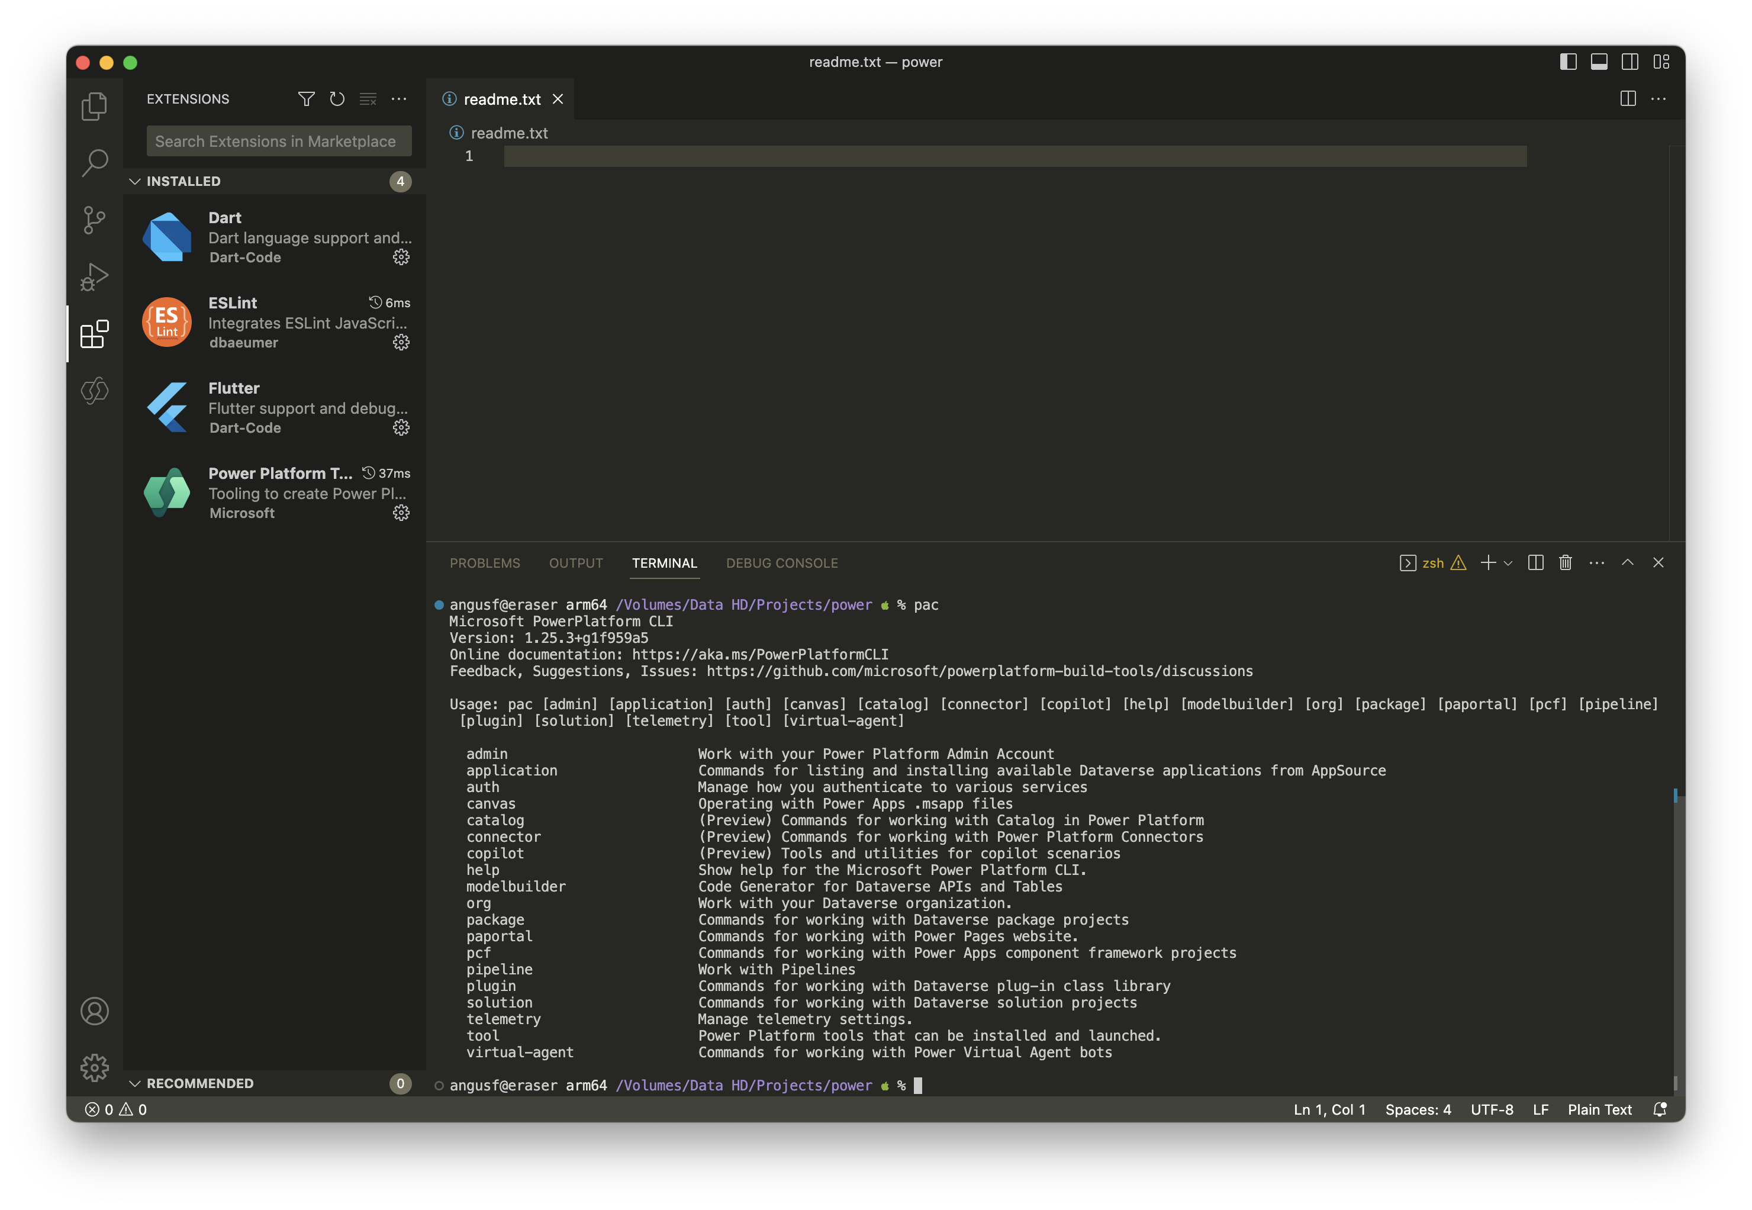Open ESLint extension settings gear
The image size is (1752, 1210).
[x=401, y=342]
